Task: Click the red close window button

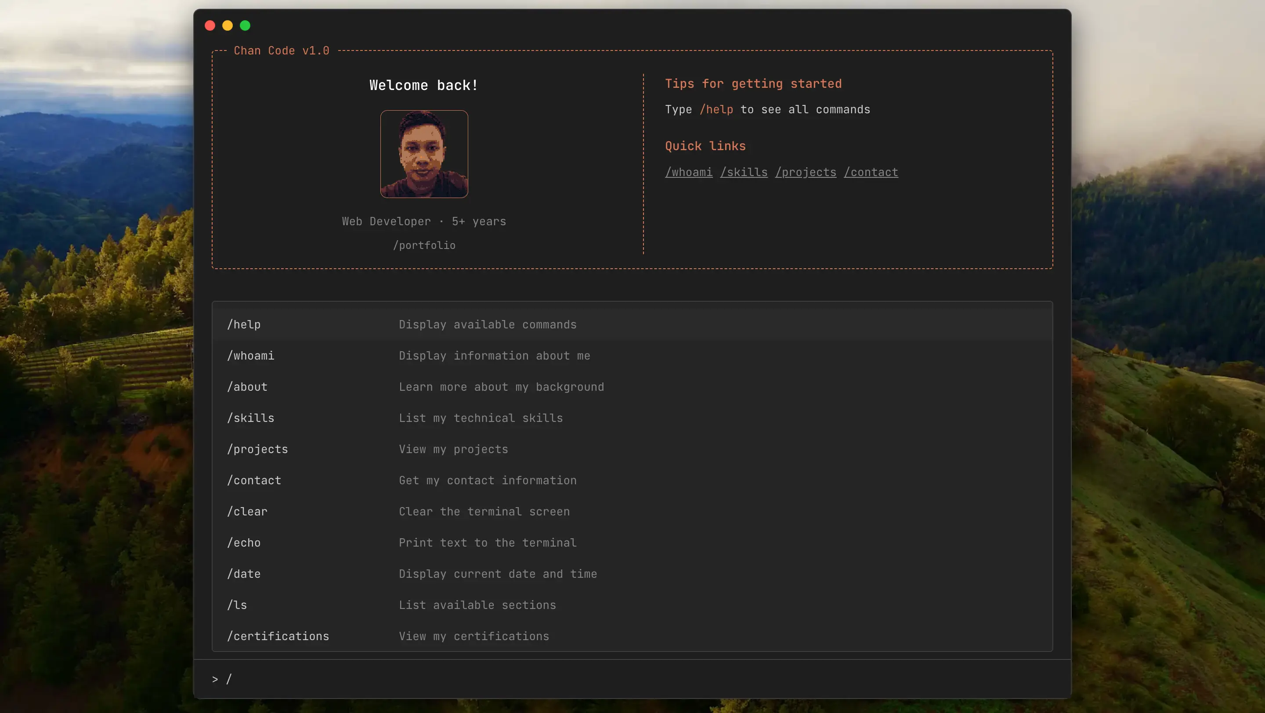Action: [210, 25]
